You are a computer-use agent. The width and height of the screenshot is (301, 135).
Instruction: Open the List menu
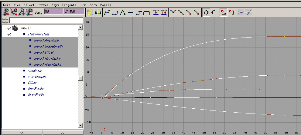pos(83,5)
